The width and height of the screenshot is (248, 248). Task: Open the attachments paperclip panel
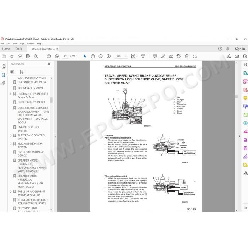pyautogui.click(x=4, y=83)
